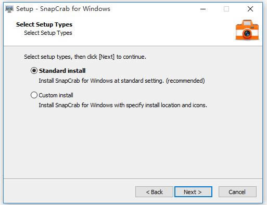Go back with the < Back button
Viewport: 267px width, 205px height.
154,192
